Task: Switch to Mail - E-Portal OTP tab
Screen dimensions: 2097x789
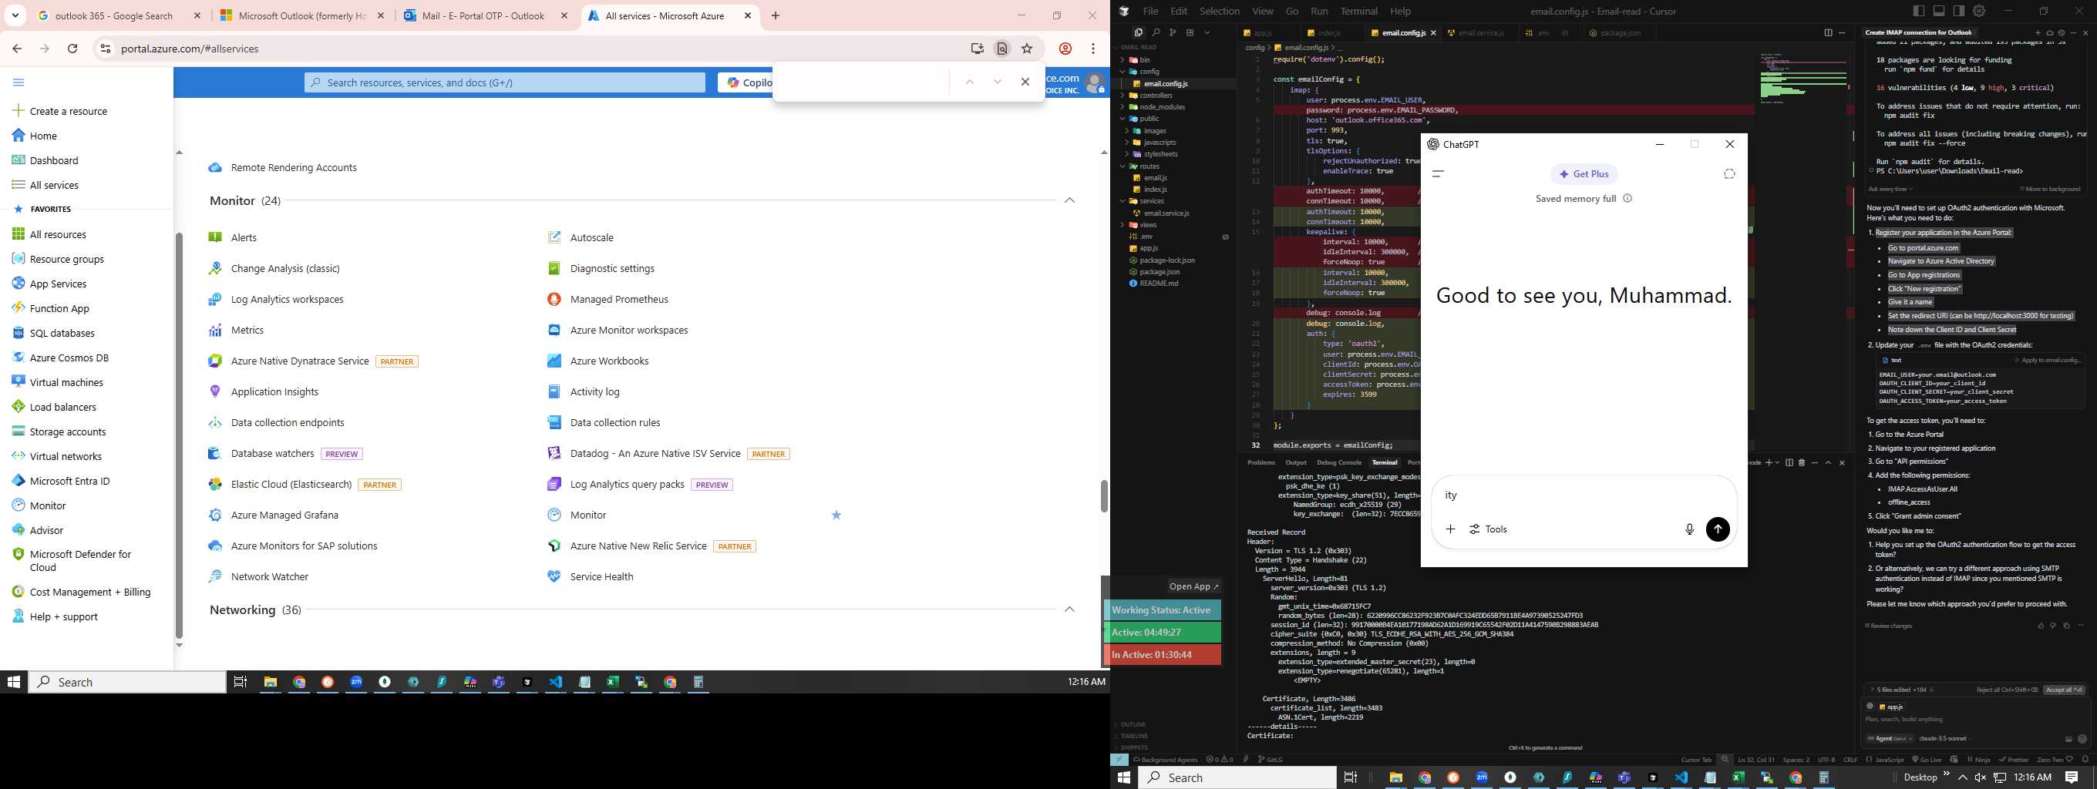Action: [x=486, y=15]
